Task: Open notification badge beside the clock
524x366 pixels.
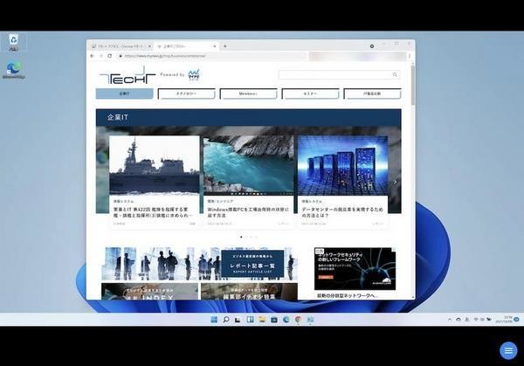Action: 517,319
